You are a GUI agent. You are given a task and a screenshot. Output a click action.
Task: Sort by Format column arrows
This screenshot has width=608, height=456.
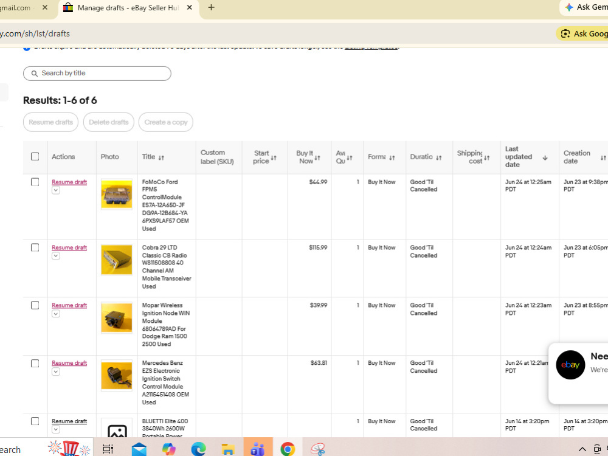coord(392,157)
